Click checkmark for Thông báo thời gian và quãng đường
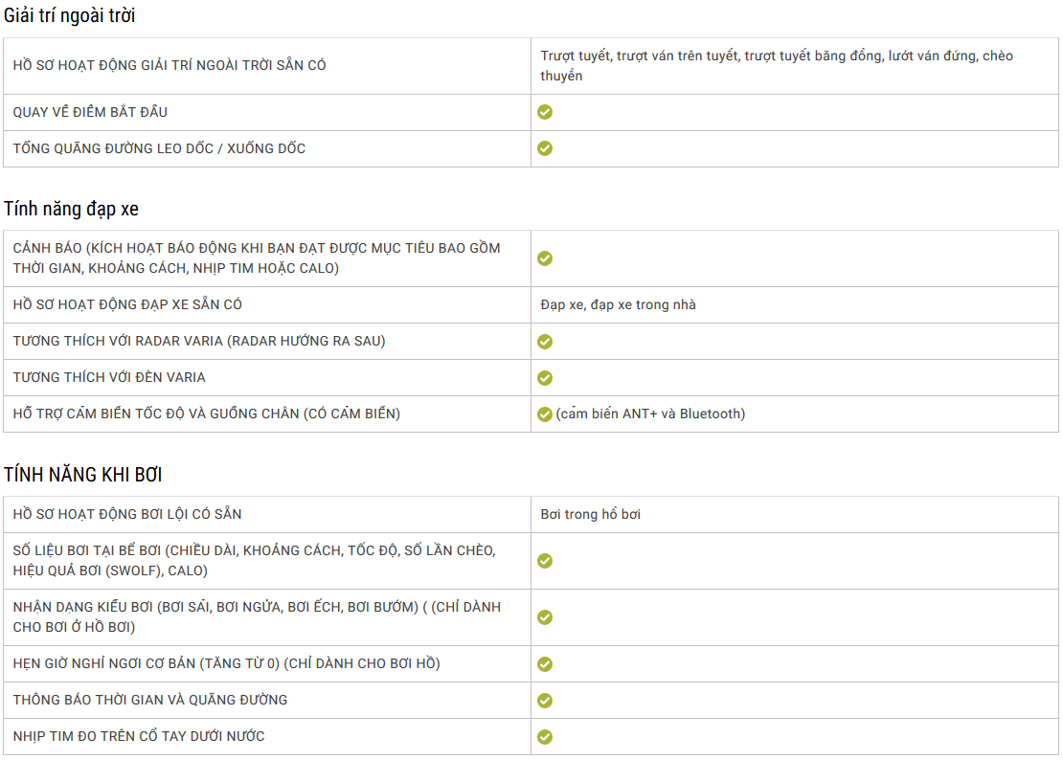This screenshot has height=760, width=1063. point(544,701)
